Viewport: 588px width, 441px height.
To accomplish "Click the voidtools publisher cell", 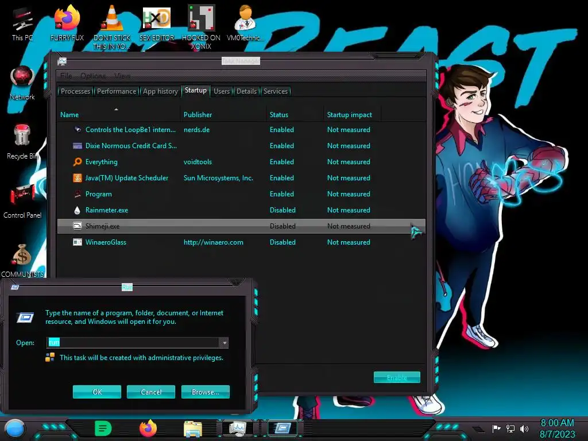I will click(x=198, y=161).
